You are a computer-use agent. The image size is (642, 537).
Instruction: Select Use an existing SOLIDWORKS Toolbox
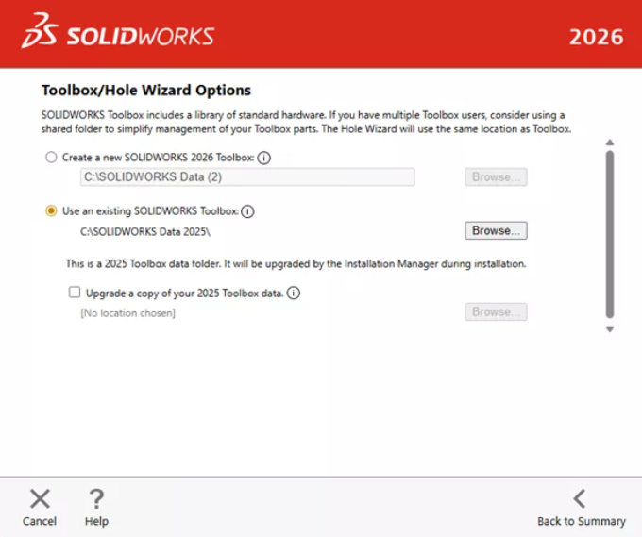point(51,211)
